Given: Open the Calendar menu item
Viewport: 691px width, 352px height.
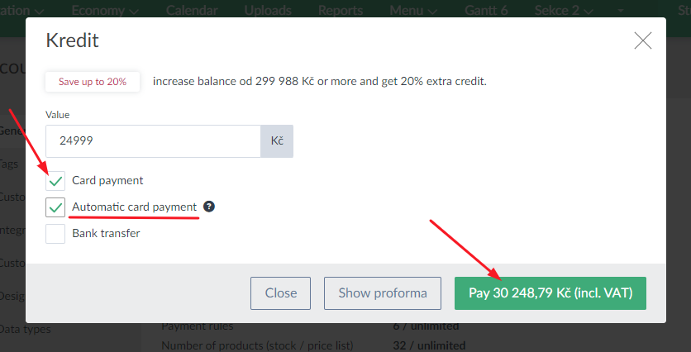Looking at the screenshot, I should tap(192, 10).
